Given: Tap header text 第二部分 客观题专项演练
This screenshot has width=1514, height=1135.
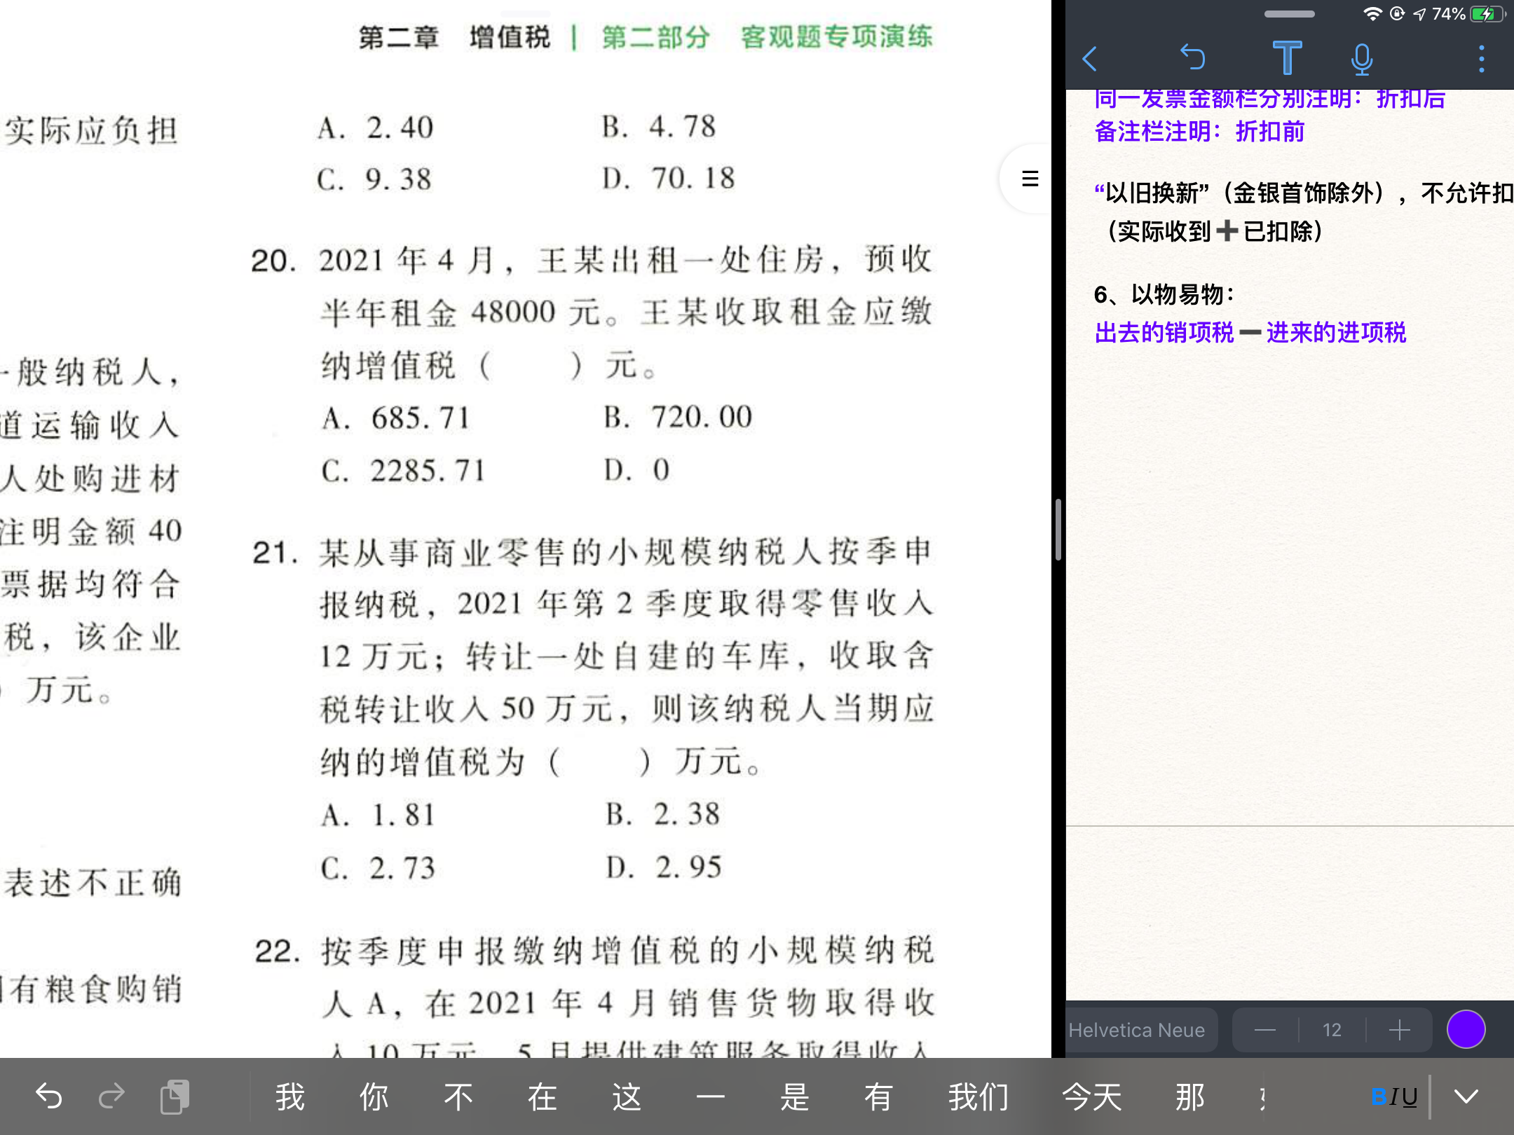Looking at the screenshot, I should [x=768, y=37].
